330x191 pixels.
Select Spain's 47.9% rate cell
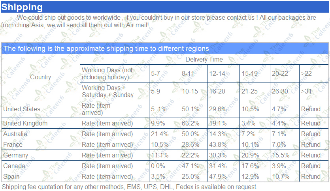coord(224,176)
